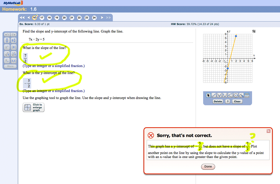Insert an nth root template
Screen dimensions: 280x184
point(13,54)
